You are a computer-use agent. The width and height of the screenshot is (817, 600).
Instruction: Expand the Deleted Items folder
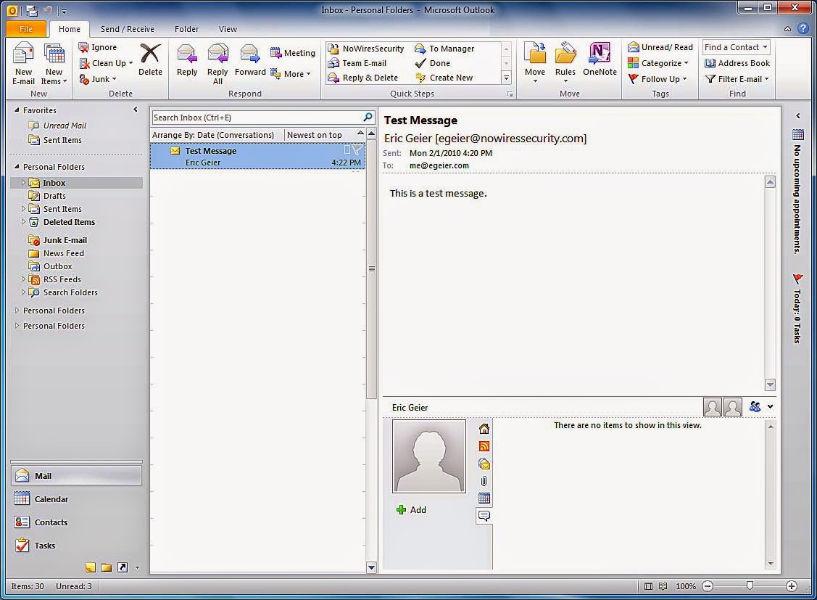coord(23,221)
